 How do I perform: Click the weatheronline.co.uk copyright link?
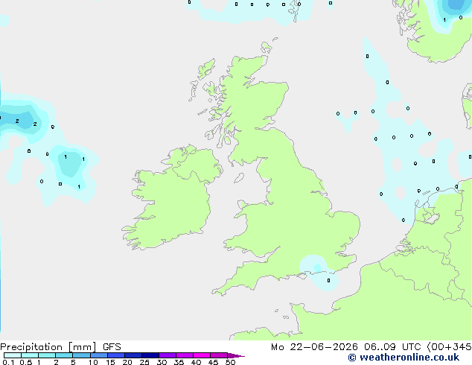click(404, 358)
